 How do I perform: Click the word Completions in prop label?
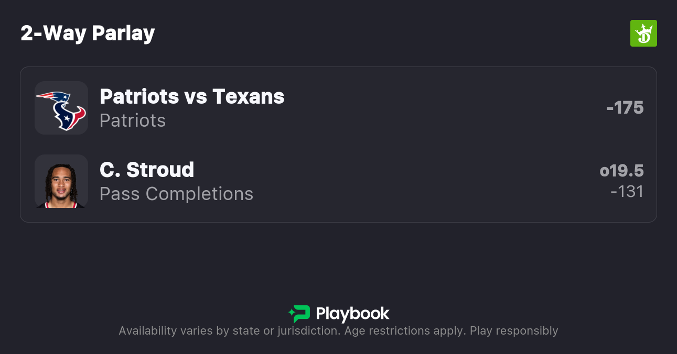click(x=199, y=194)
